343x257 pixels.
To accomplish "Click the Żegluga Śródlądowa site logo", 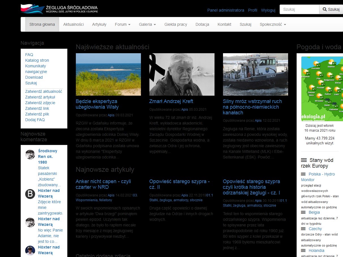I will click(59, 9).
